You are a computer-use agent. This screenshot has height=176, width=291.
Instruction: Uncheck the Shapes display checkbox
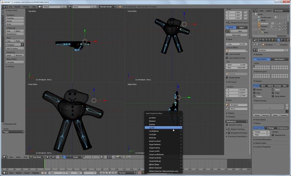(255, 96)
